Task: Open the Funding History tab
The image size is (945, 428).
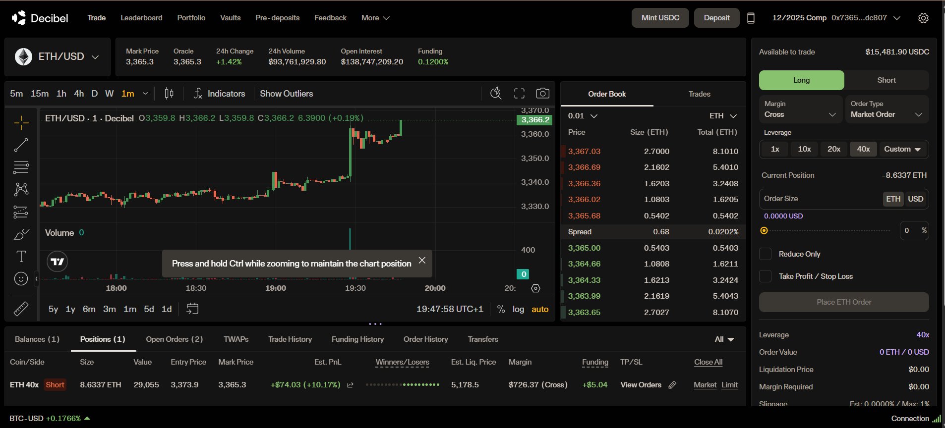Action: [x=357, y=339]
